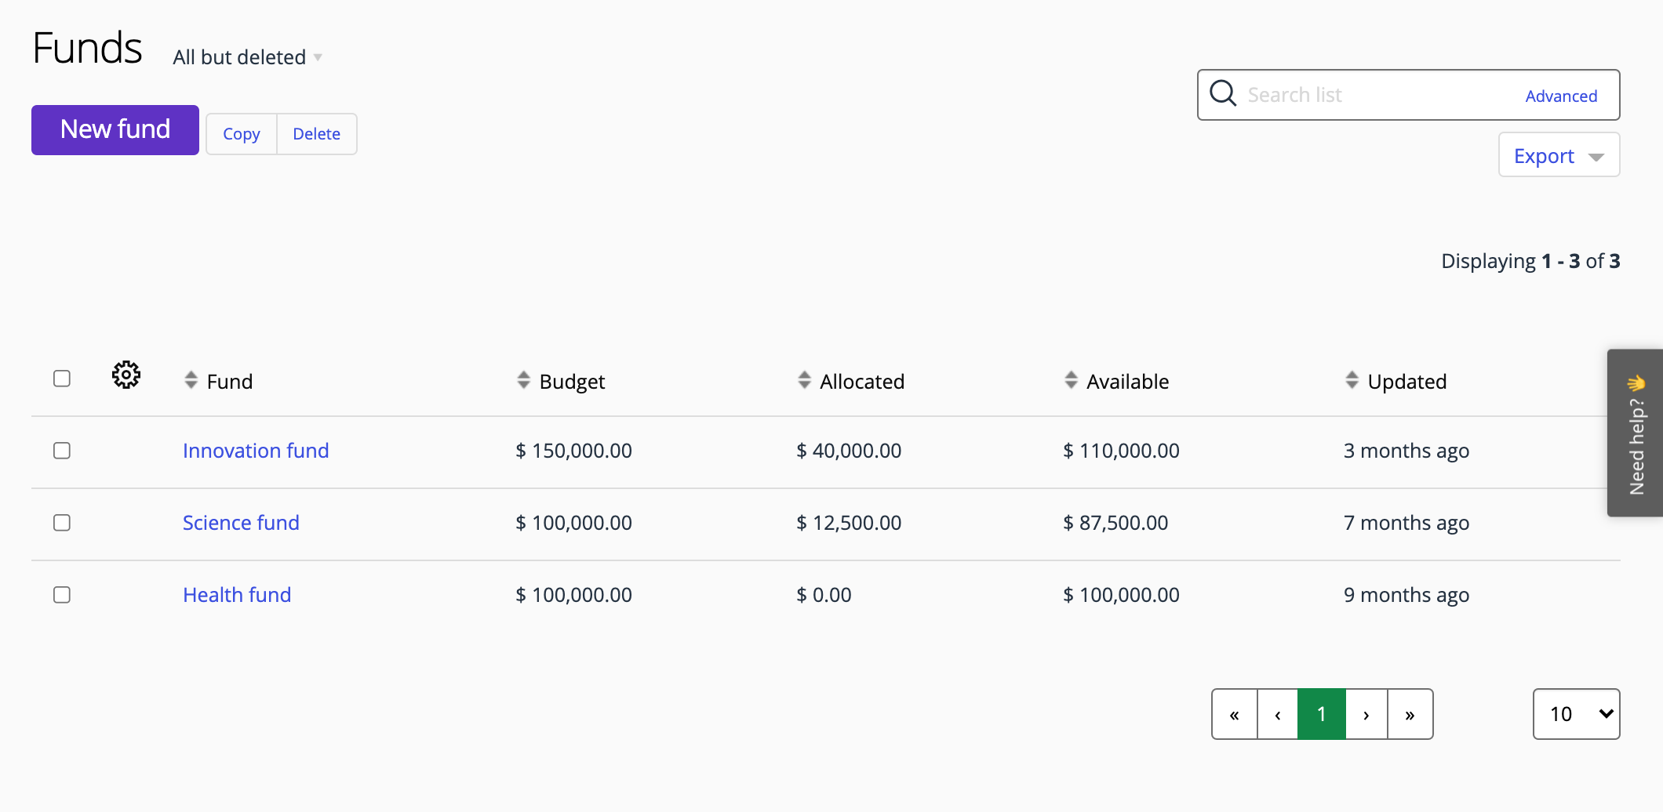Focus the Search list input field

tap(1373, 95)
